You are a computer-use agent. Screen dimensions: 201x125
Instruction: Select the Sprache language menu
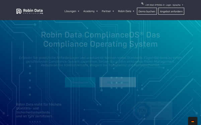[x=177, y=5]
